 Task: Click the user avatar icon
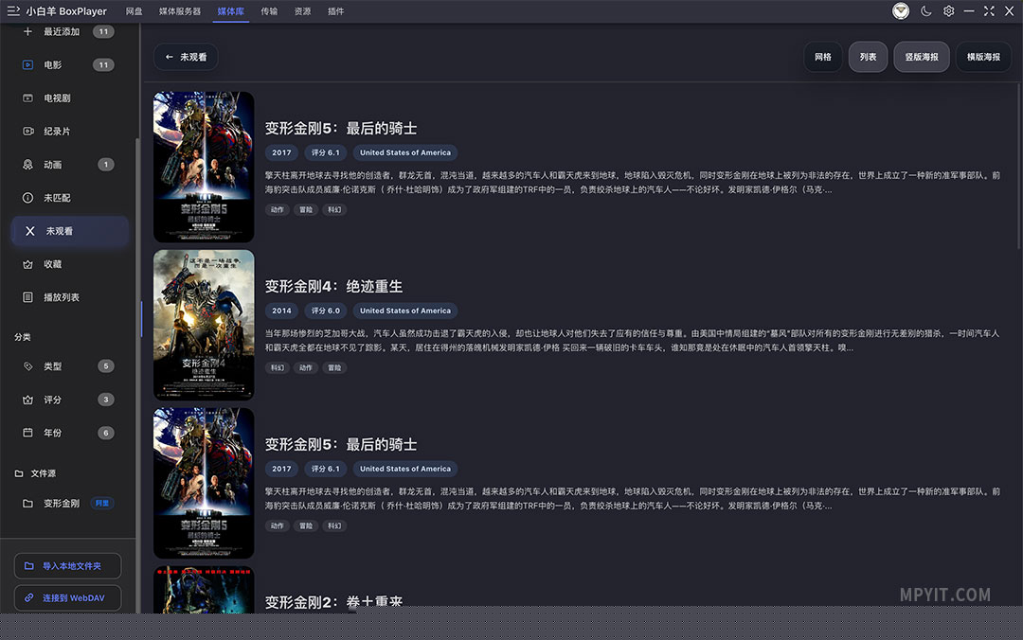point(901,11)
